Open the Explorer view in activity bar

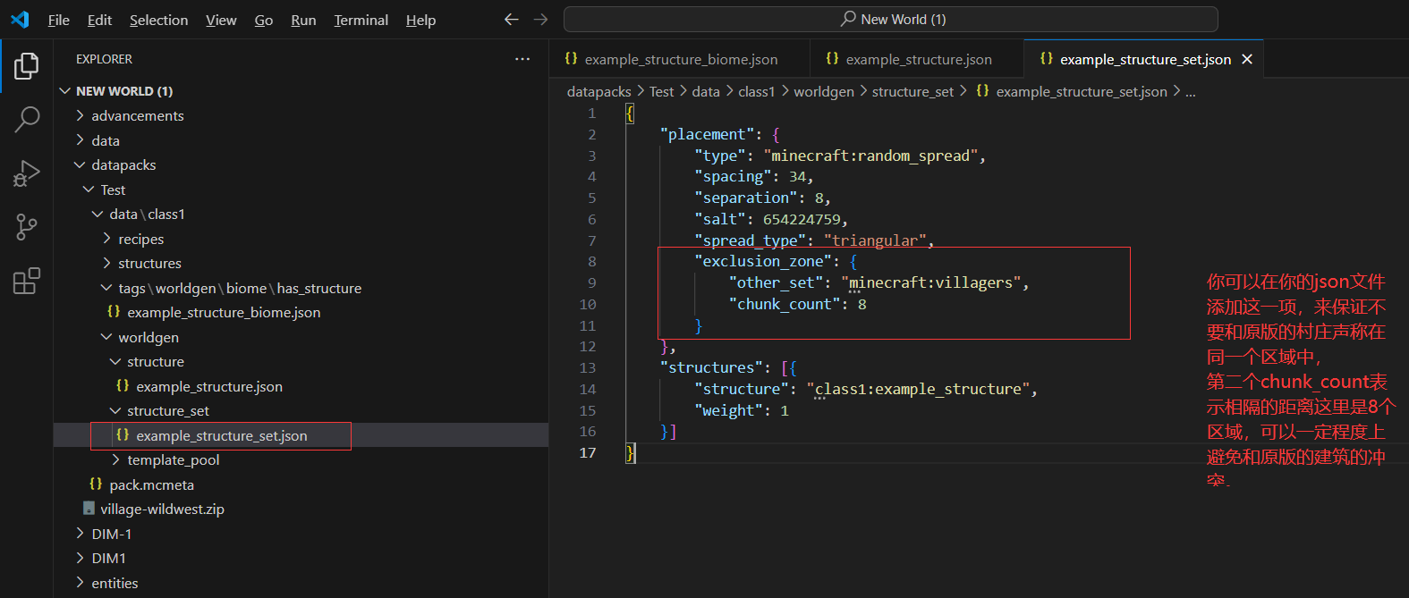coord(27,66)
